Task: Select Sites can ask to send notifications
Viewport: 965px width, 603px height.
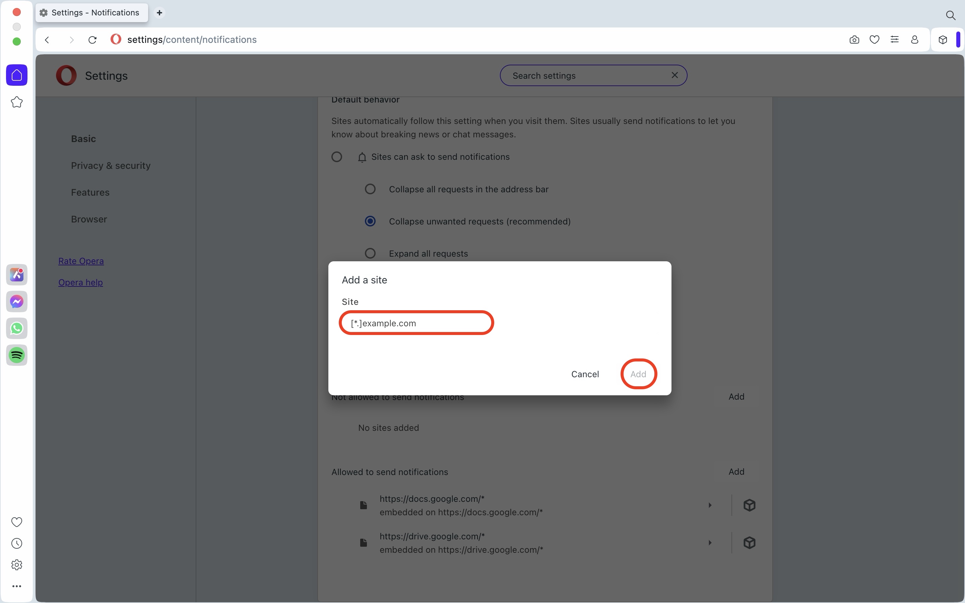Action: pos(336,157)
